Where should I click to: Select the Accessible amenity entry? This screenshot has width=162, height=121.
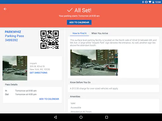pos(76,107)
